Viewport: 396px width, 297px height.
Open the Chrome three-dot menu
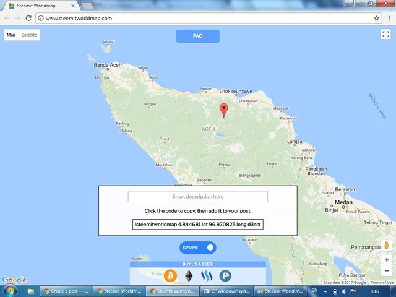click(x=389, y=18)
